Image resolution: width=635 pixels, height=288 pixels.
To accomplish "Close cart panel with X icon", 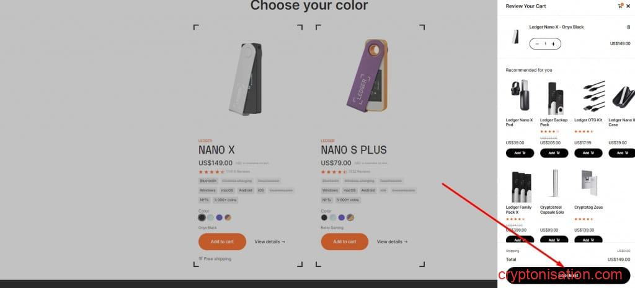I will pyautogui.click(x=629, y=6).
